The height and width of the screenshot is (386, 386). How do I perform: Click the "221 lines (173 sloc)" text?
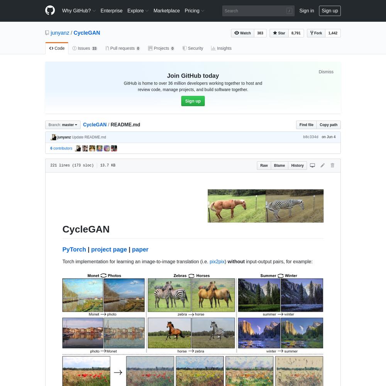pyautogui.click(x=72, y=166)
